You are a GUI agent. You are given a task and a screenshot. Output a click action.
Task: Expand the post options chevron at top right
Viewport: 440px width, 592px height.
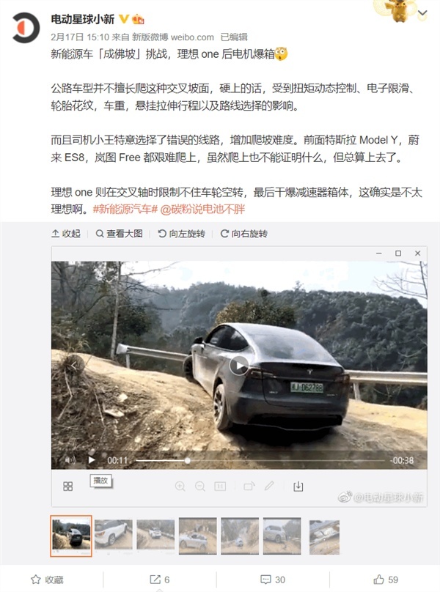(422, 14)
